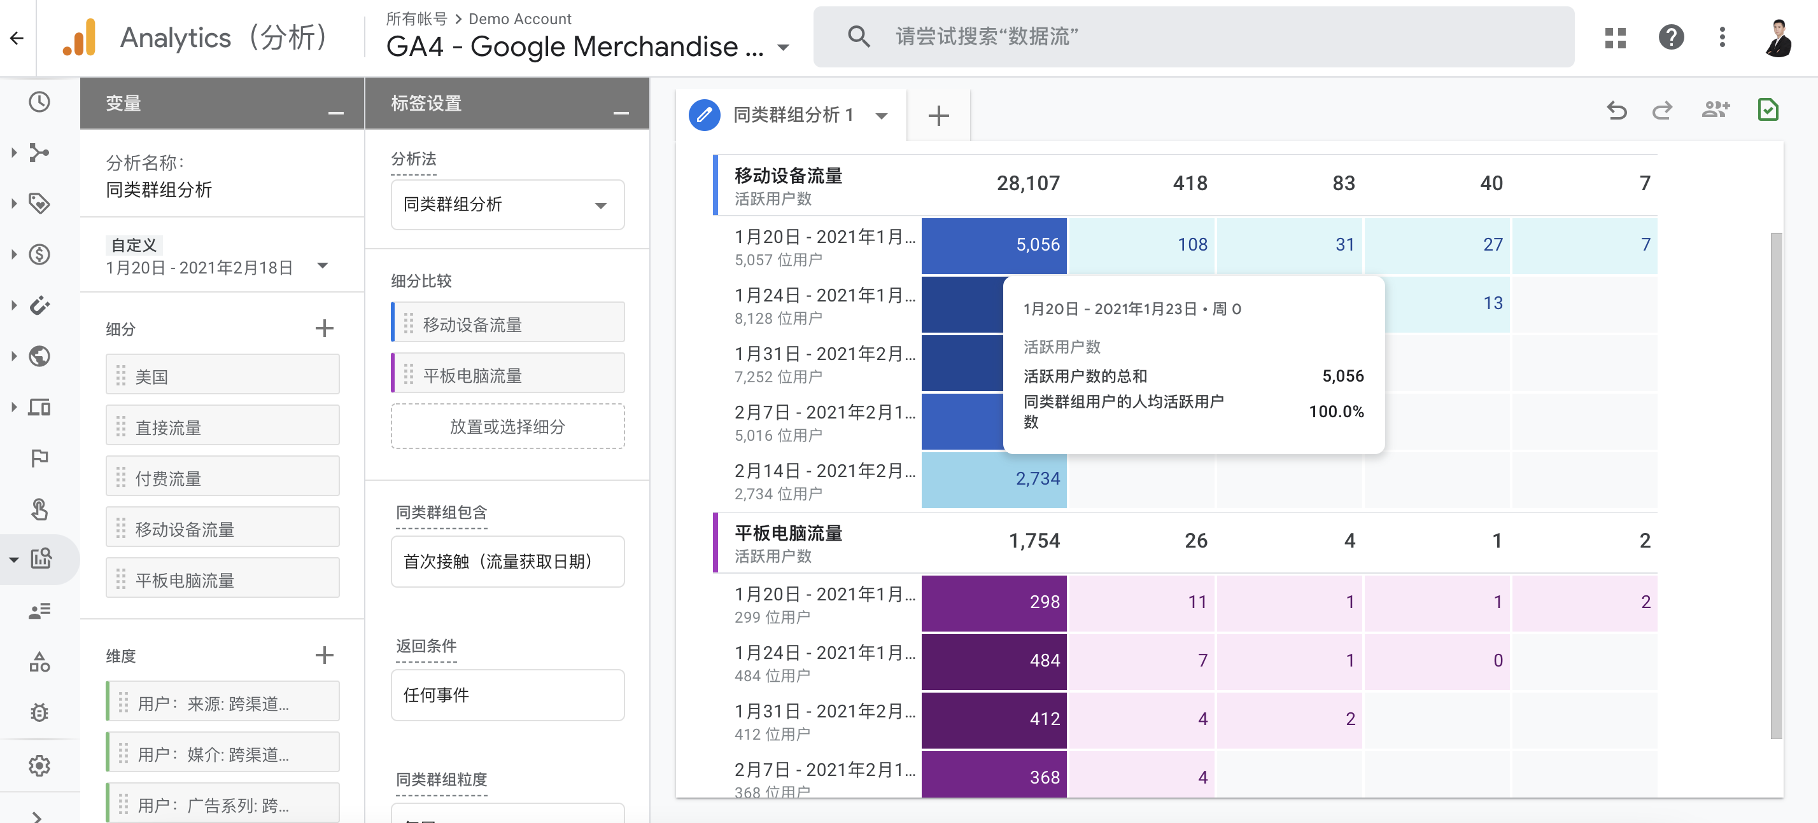Open the 同类群组分析 1 tab dropdown arrow

[x=882, y=116]
